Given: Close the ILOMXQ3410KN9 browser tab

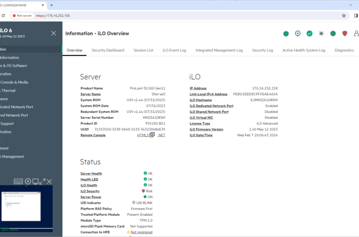Looking at the screenshot, I should click(x=43, y=5).
